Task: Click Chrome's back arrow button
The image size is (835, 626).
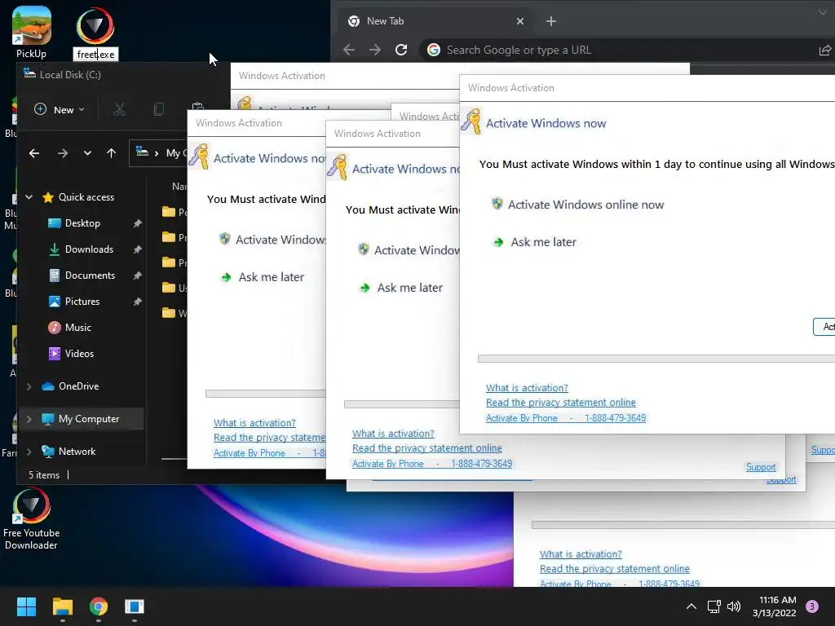Action: [x=349, y=50]
